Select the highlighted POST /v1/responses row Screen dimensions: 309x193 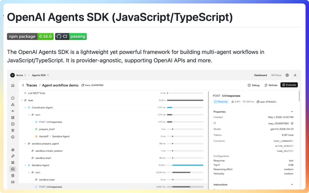(x=114, y=187)
